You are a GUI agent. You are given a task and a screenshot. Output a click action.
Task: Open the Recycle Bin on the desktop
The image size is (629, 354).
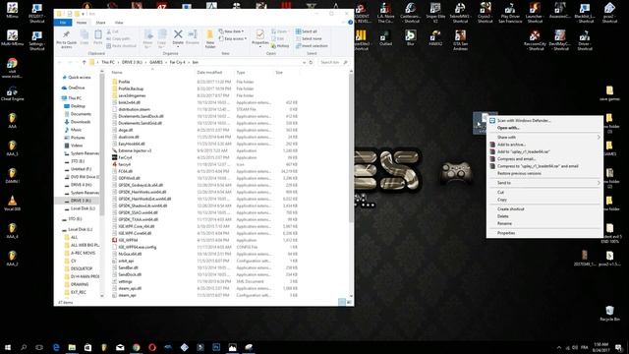pos(609,313)
